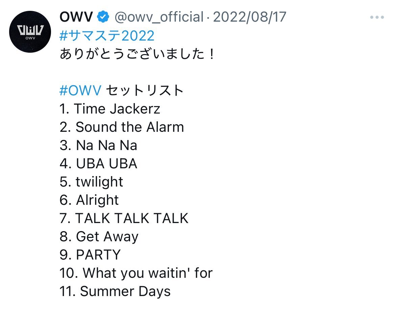
Task: Click the Summer Days line
Action: point(115,292)
